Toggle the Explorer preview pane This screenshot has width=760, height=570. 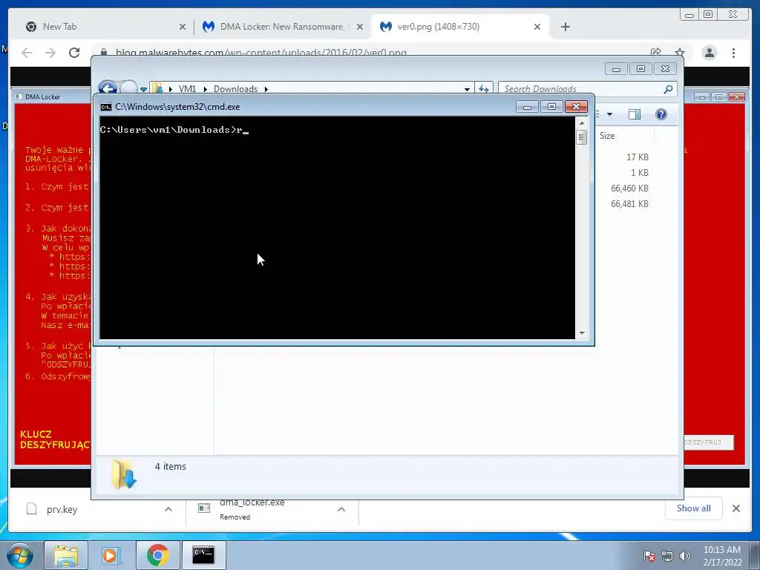click(x=635, y=114)
